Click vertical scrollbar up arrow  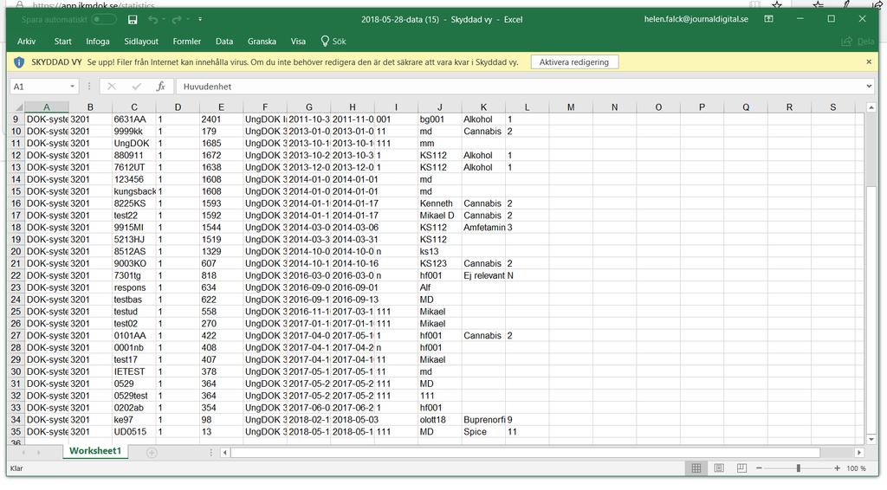(871, 107)
